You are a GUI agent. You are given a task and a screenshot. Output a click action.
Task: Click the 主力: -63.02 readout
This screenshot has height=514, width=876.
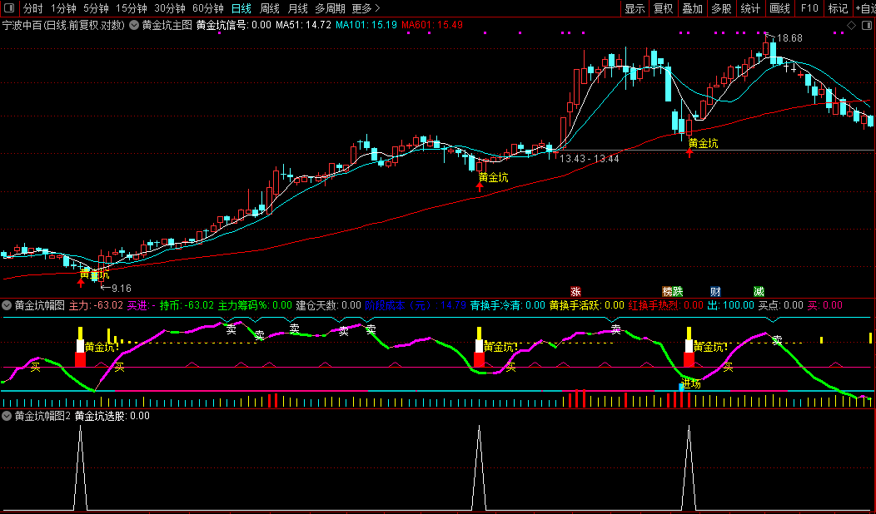click(96, 305)
